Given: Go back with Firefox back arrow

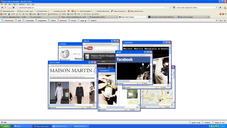Looking at the screenshot, I should [2, 7].
